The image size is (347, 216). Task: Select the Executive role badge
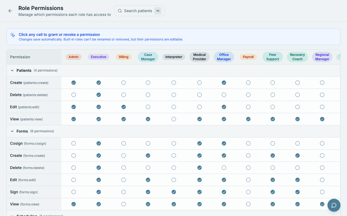[x=99, y=57]
